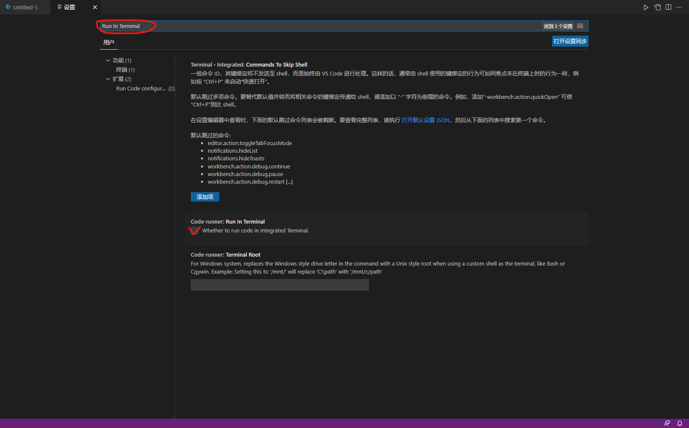Switch to the Untitled-1 tab

(x=25, y=7)
